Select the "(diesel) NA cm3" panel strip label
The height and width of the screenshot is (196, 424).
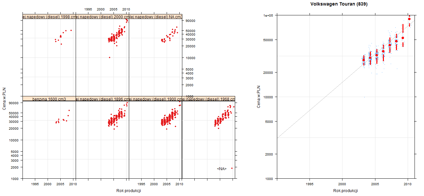click(156, 17)
